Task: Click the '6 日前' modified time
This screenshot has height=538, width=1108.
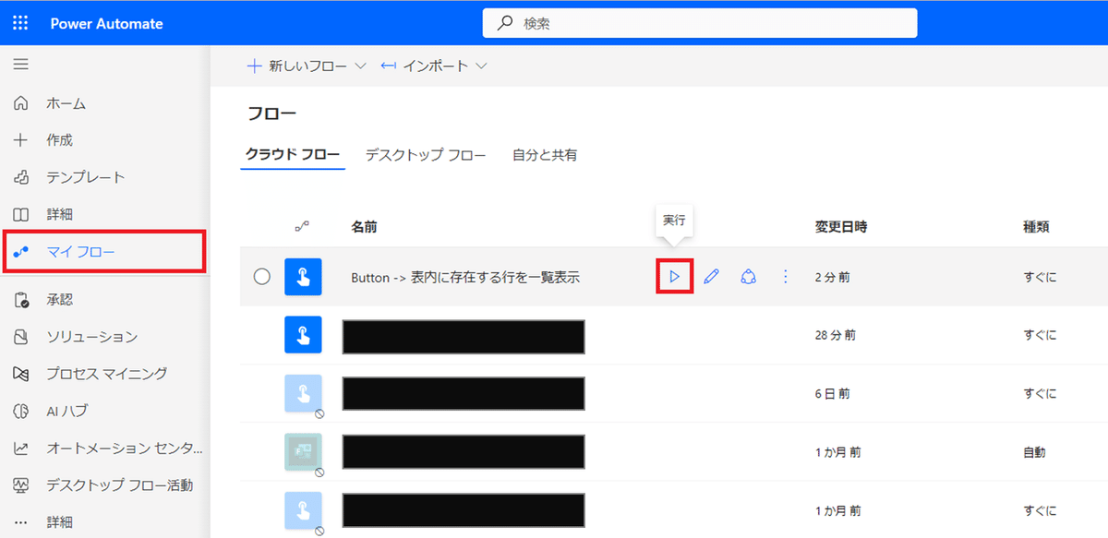Action: point(832,393)
